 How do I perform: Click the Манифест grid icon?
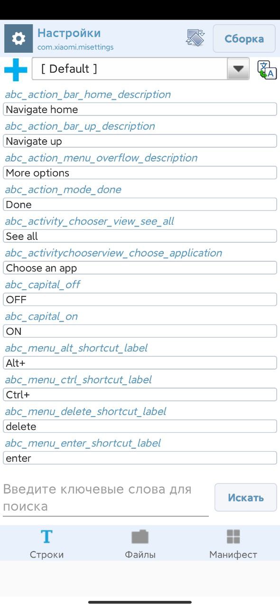[233, 537]
